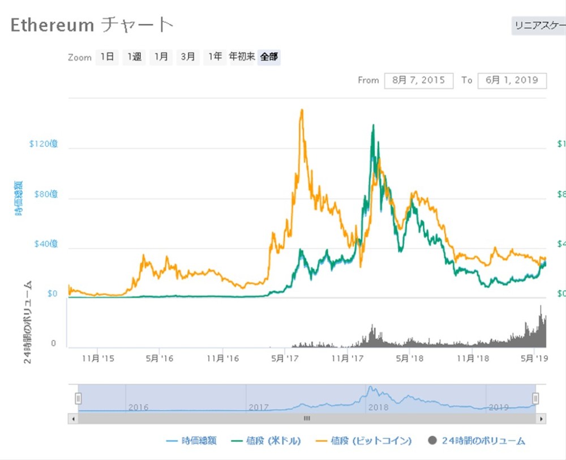
Task: Click the left navigator range handle
Action: (x=78, y=399)
